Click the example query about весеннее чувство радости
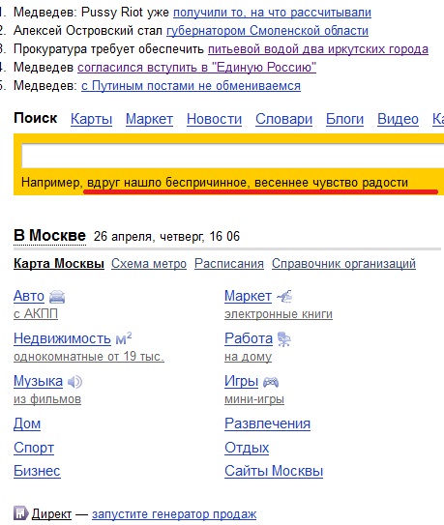Screen dimensions: 444x525 (x=248, y=183)
